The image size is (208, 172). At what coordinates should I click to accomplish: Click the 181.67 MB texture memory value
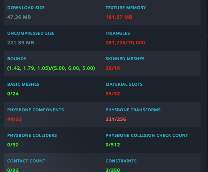[x=119, y=17]
